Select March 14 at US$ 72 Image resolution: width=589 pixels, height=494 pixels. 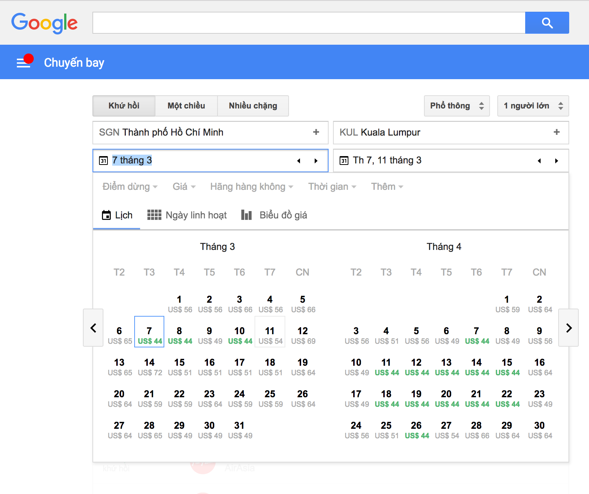pos(149,367)
